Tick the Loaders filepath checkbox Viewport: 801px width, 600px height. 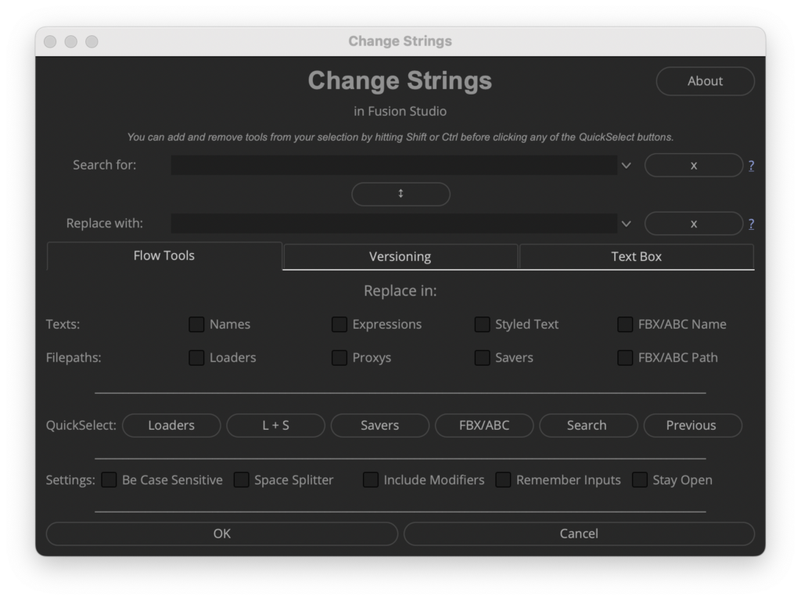[196, 358]
